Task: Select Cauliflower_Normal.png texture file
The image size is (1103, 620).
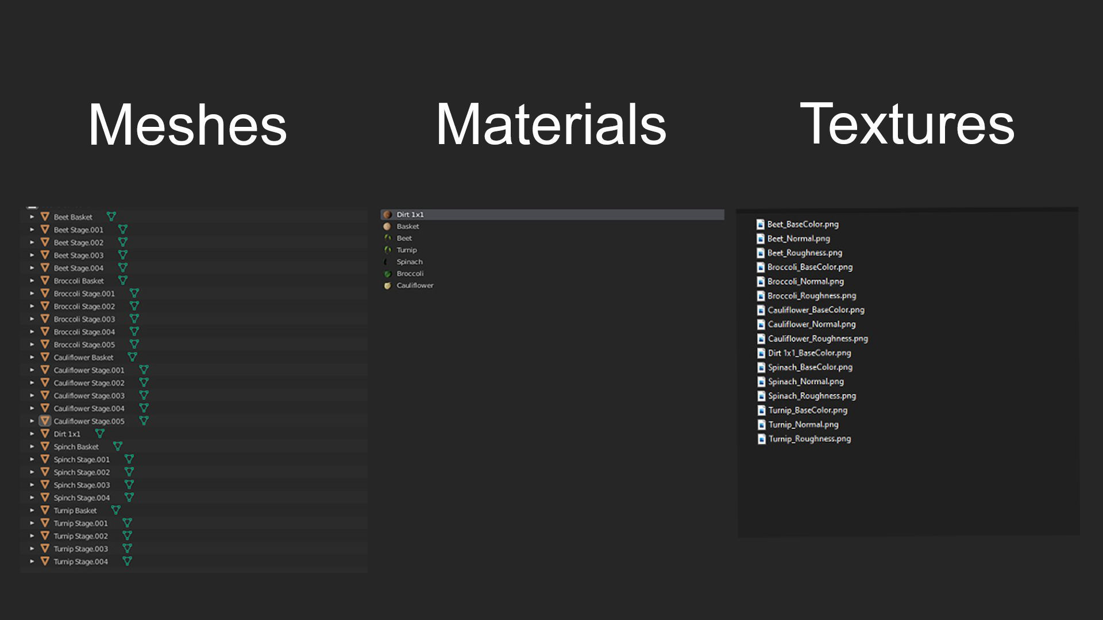Action: tap(811, 324)
